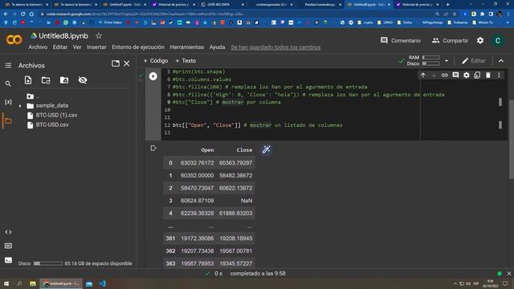Run the code cell

point(153,76)
